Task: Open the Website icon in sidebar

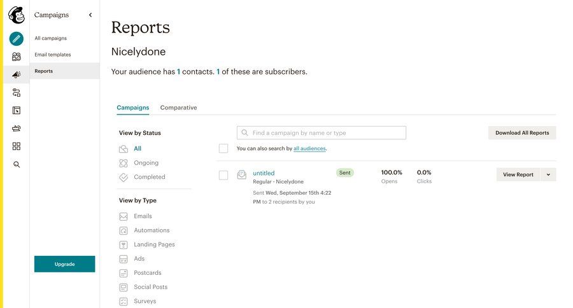Action: (17, 110)
